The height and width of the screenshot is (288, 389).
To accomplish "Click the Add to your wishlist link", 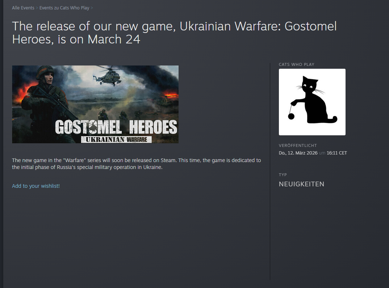I will click(x=36, y=186).
